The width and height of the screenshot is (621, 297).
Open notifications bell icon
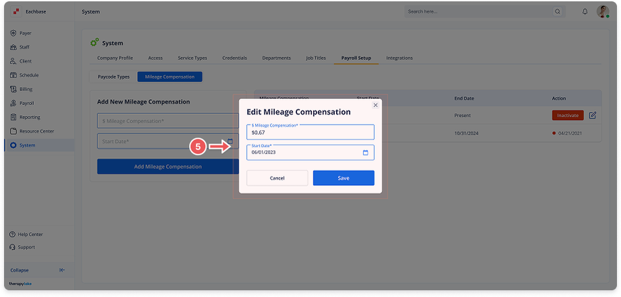pyautogui.click(x=585, y=11)
